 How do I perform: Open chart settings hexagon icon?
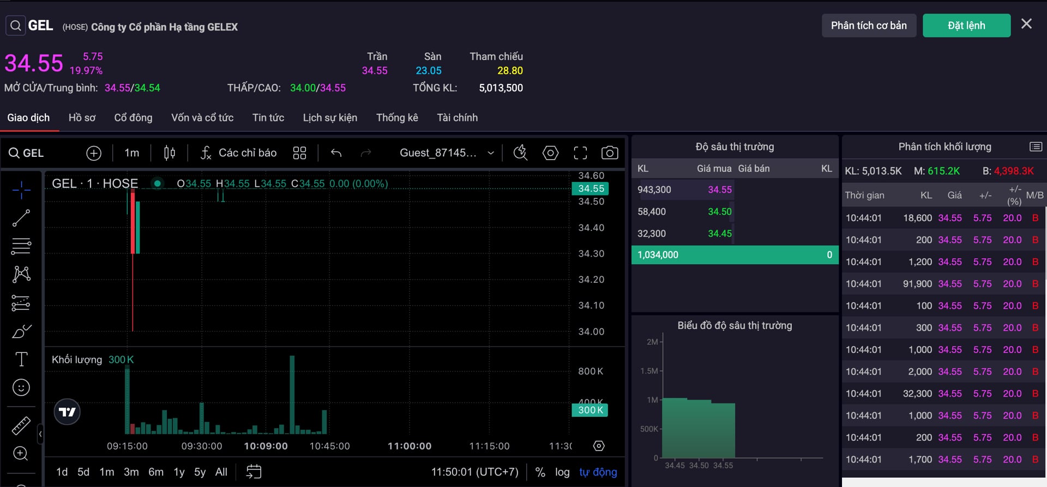pyautogui.click(x=550, y=153)
